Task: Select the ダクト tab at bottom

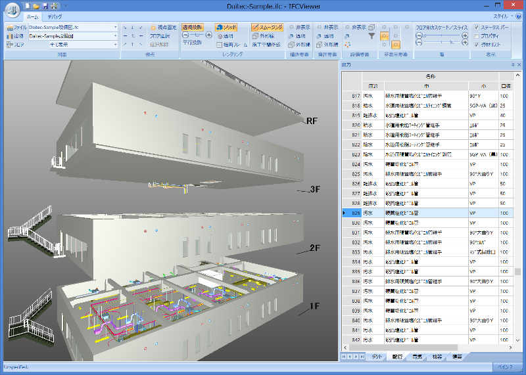Action: pyautogui.click(x=377, y=357)
